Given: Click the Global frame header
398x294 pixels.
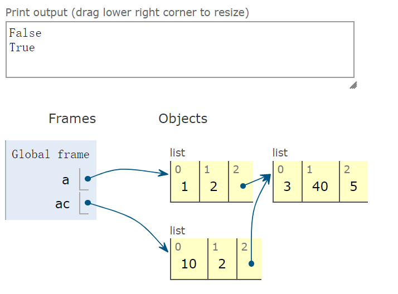Looking at the screenshot, I should pos(51,154).
